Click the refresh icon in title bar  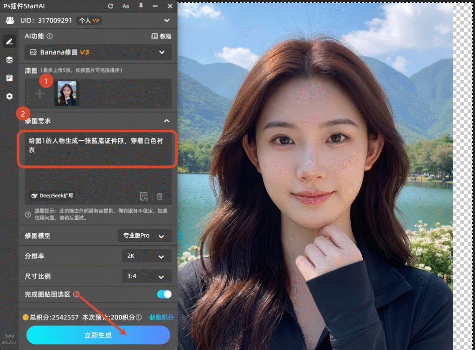tap(110, 6)
